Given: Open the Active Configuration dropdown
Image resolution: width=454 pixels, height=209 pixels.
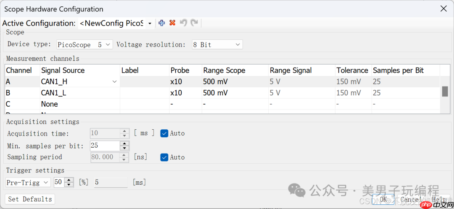Looking at the screenshot, I should 150,24.
